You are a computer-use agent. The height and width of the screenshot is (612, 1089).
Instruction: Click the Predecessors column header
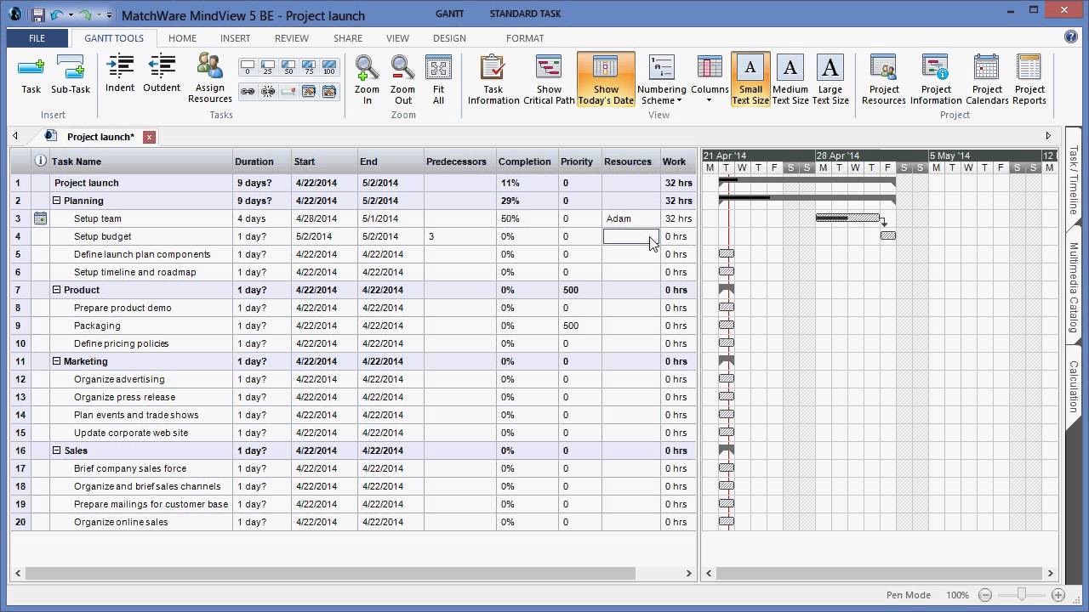pos(459,161)
